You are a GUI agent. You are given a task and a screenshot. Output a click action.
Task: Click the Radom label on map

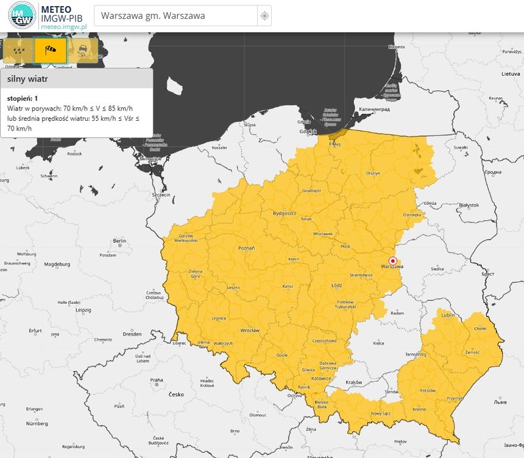(397, 313)
